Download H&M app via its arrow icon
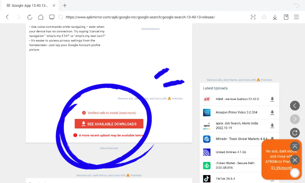Screen dimensions: 305x183 coord(272,99)
